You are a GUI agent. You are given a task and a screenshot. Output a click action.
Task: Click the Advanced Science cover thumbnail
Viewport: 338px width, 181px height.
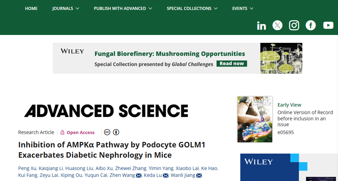[255, 119]
